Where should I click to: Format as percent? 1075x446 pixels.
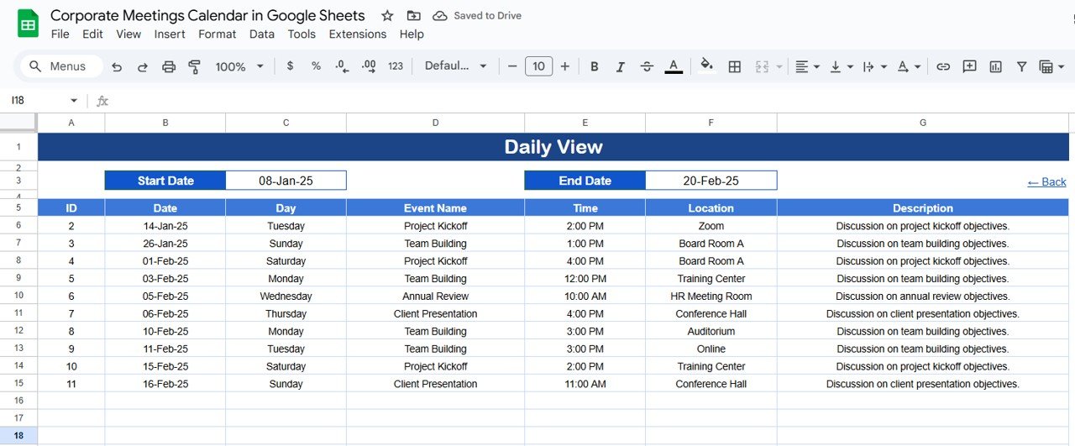pyautogui.click(x=316, y=66)
